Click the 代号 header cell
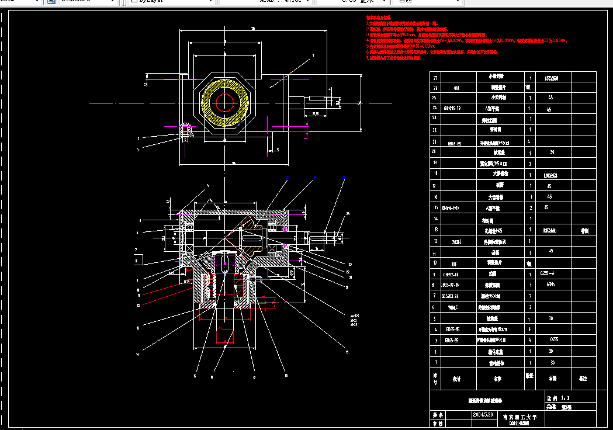The height and width of the screenshot is (430, 613). [x=459, y=379]
